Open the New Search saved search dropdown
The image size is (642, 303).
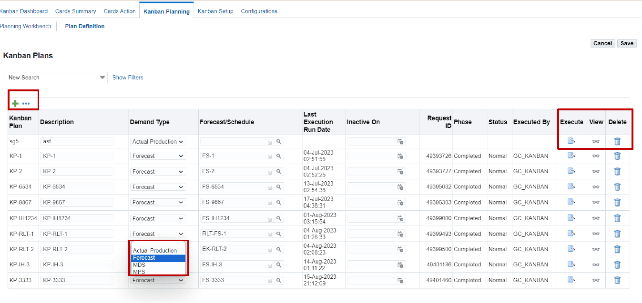pyautogui.click(x=55, y=78)
